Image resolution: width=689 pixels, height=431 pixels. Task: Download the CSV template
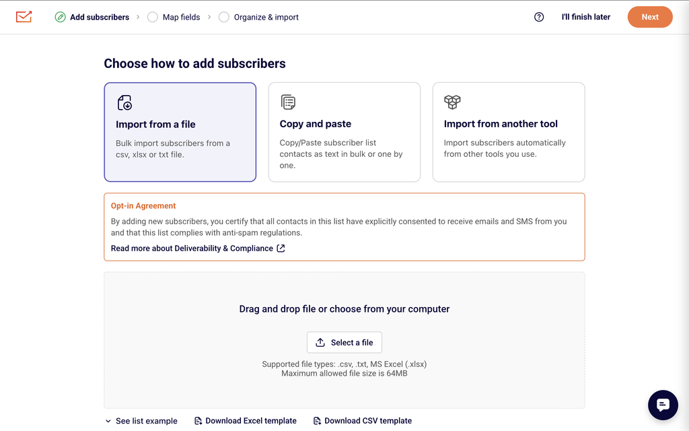pos(363,421)
